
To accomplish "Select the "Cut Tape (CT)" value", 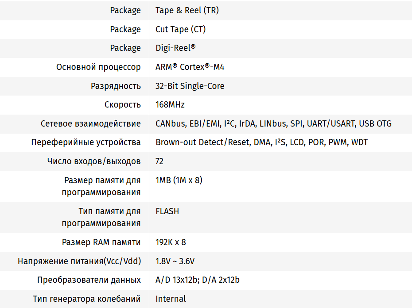I will coord(180,29).
